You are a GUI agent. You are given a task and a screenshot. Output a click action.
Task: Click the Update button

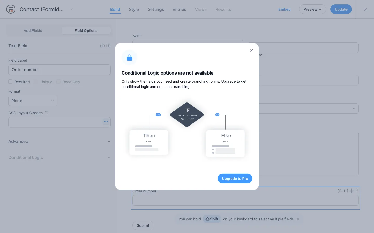click(341, 9)
